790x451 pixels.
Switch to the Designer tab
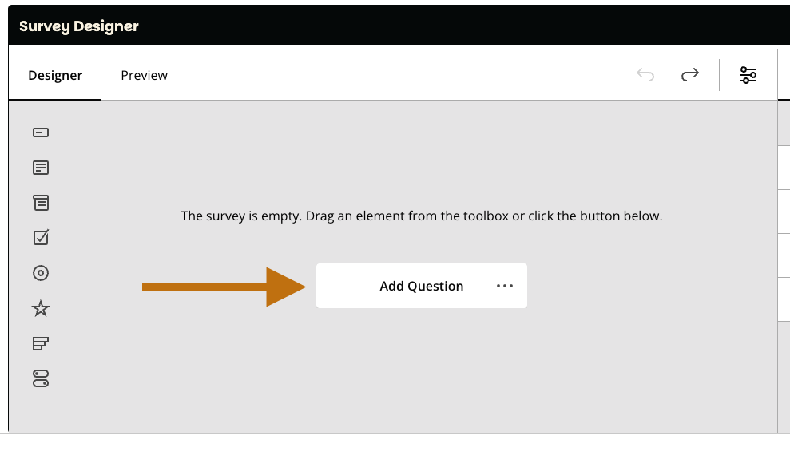[x=55, y=76]
